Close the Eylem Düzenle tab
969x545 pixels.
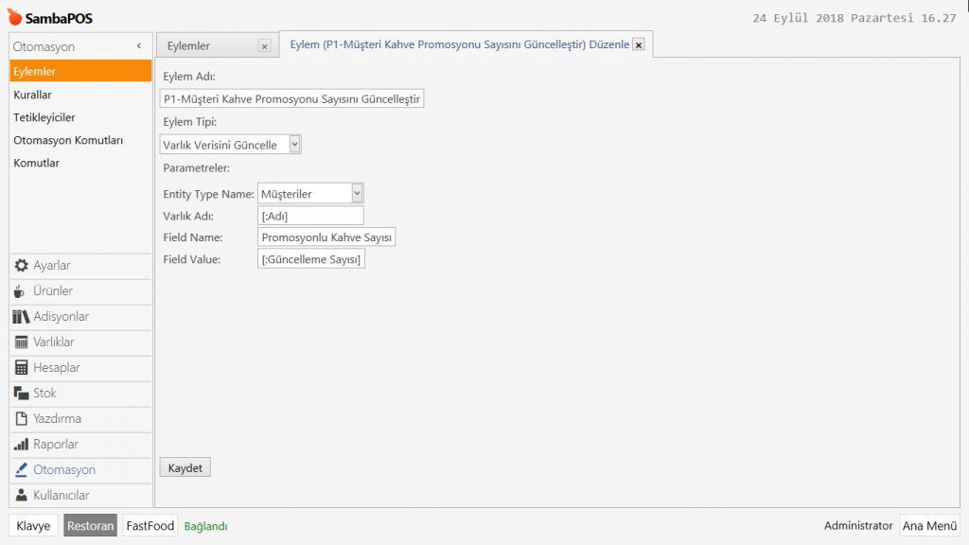pyautogui.click(x=639, y=44)
